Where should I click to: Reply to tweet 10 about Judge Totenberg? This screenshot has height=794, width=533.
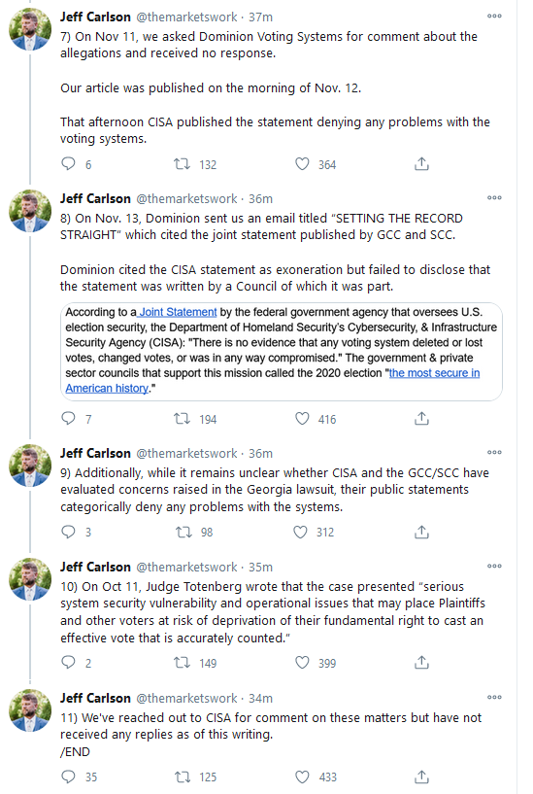(68, 663)
